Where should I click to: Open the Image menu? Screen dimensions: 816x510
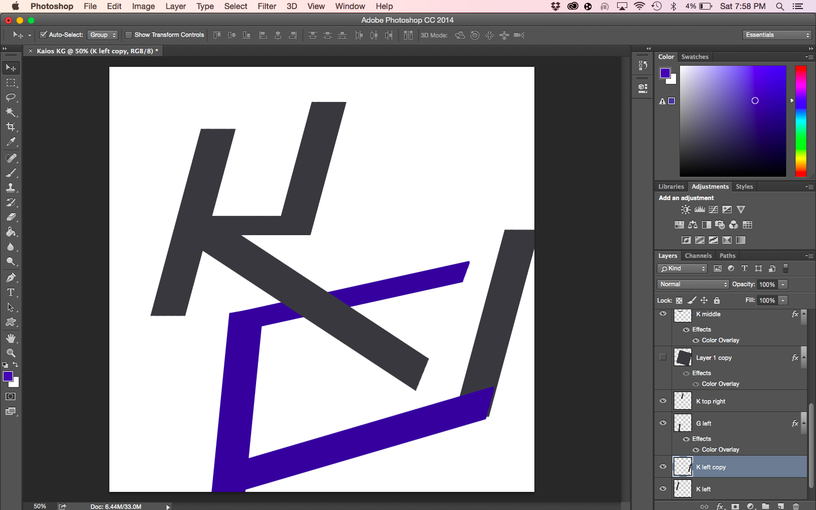click(143, 6)
